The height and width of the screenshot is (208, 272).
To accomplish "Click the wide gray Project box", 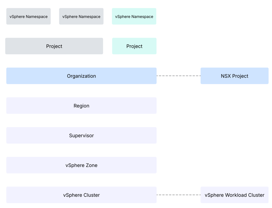I will [x=54, y=46].
